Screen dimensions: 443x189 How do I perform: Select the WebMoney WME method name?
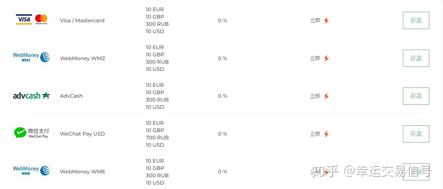click(x=82, y=171)
